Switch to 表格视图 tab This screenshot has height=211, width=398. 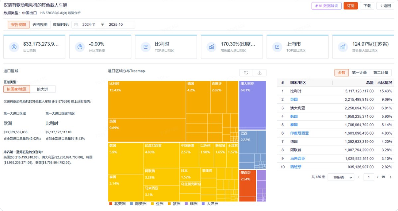[40, 25]
